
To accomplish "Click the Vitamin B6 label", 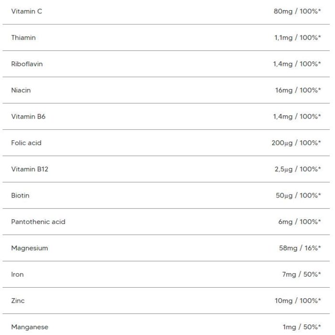I will 28,116.
